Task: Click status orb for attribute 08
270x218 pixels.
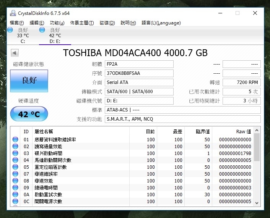Action: pos(15,181)
